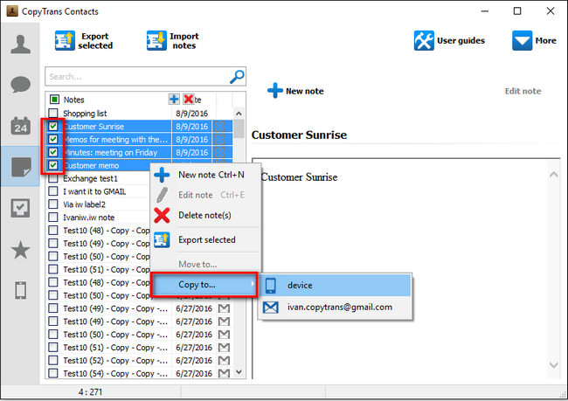Image resolution: width=568 pixels, height=401 pixels.
Task: Select device in Copy to submenu
Action: (x=336, y=286)
